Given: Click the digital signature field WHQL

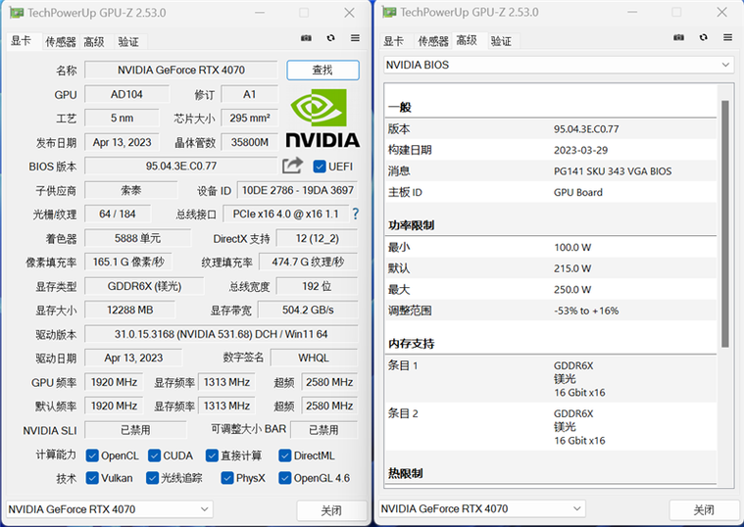Looking at the screenshot, I should 314,358.
